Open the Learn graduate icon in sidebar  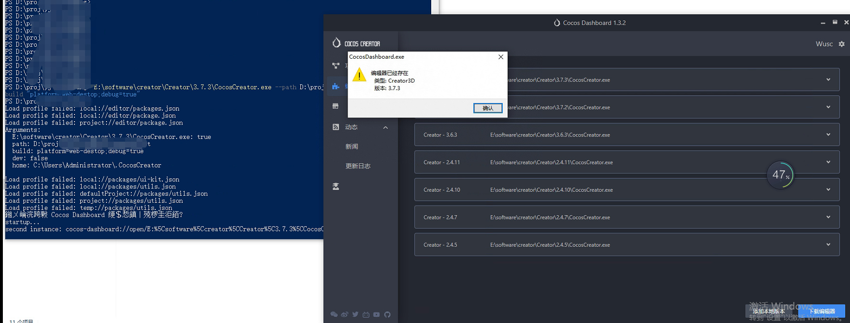(x=336, y=187)
